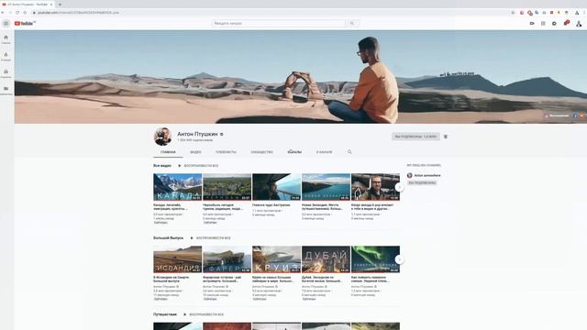
Task: Open Facebook icon on channel banner
Action: coord(575,115)
